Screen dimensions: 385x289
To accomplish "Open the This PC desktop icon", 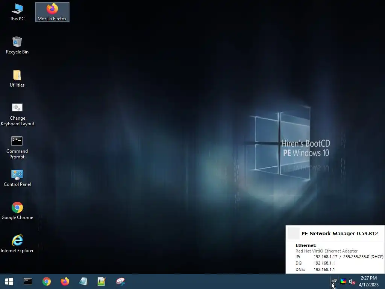I will coord(17,12).
